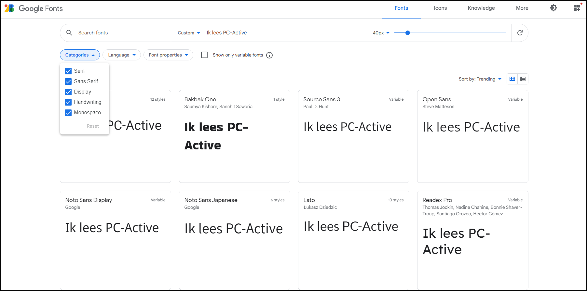Open the Language filter dropdown
This screenshot has width=587, height=291.
(x=122, y=55)
